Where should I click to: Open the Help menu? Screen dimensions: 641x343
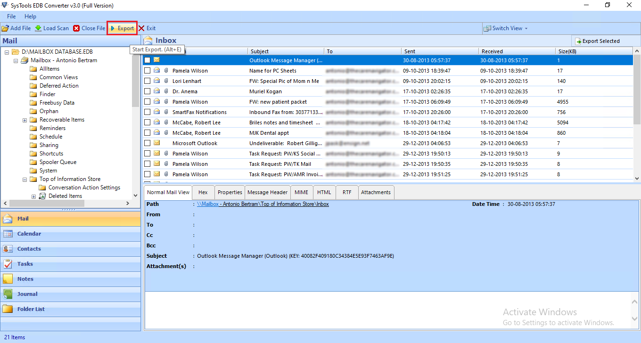click(x=30, y=16)
